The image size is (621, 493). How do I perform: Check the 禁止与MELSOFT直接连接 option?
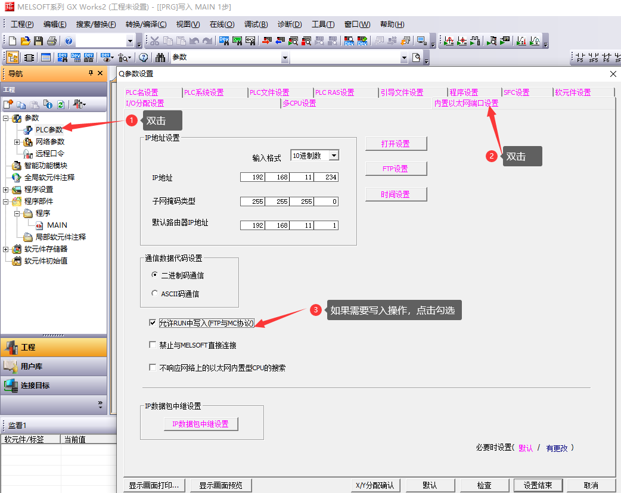[x=153, y=343]
